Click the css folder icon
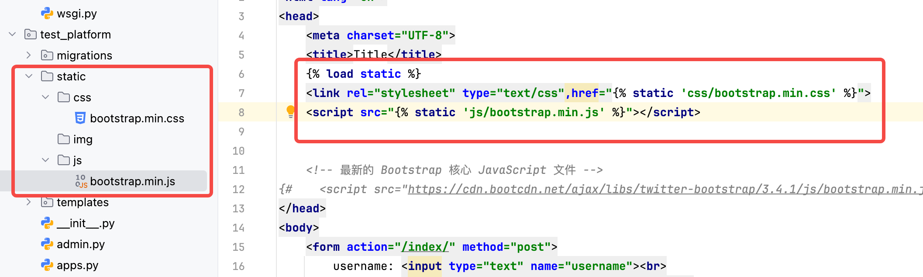 tap(63, 97)
